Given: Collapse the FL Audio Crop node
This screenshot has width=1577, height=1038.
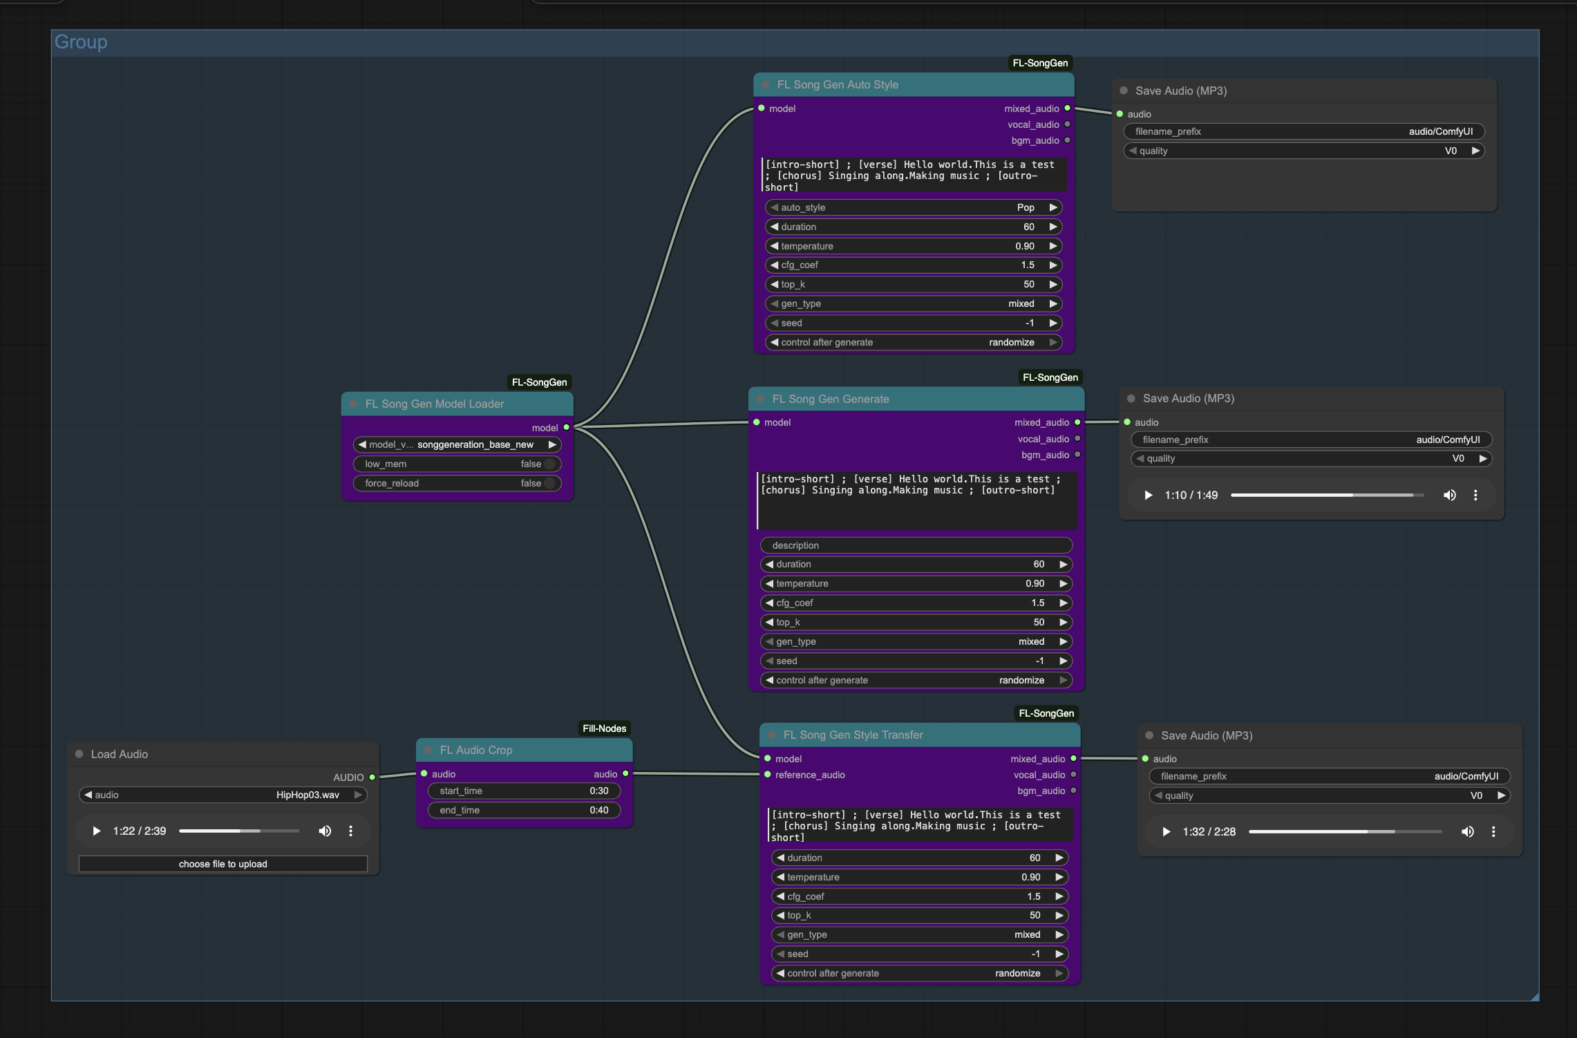Looking at the screenshot, I should [x=428, y=750].
